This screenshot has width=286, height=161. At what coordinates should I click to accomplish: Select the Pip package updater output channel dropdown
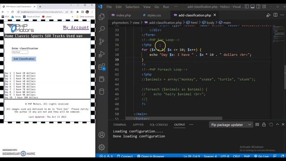[x=231, y=125]
